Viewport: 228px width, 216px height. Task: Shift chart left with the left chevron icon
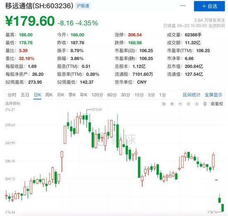pyautogui.click(x=189, y=104)
